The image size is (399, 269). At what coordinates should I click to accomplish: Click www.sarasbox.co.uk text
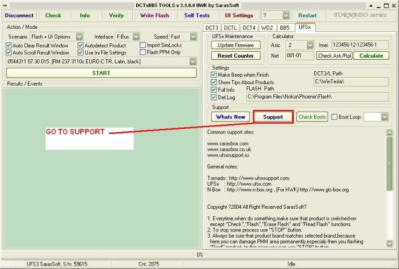(x=229, y=149)
